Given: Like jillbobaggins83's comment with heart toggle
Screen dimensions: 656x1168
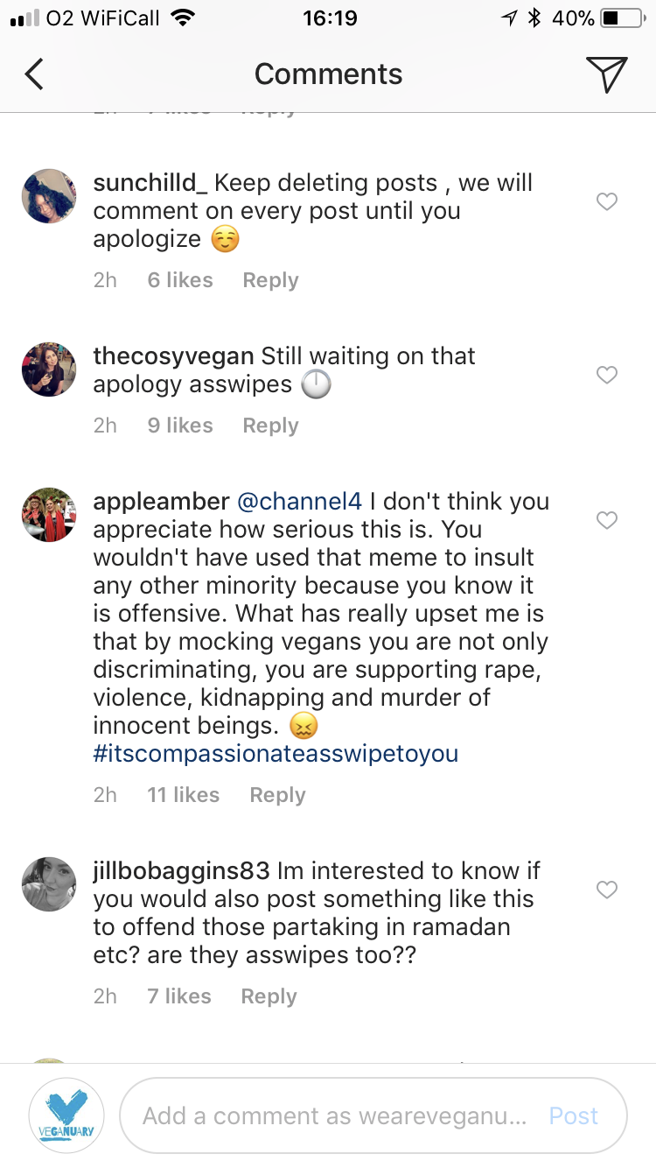Looking at the screenshot, I should [606, 889].
